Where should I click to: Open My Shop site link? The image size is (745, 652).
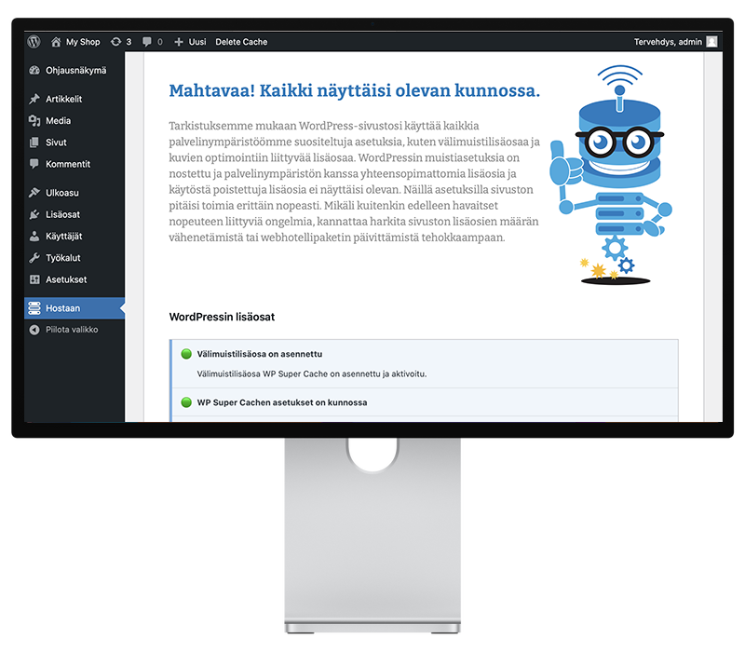pos(83,42)
